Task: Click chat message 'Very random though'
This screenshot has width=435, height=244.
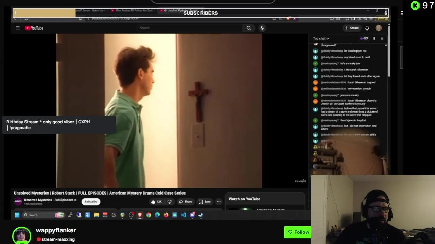Action: pos(359,89)
